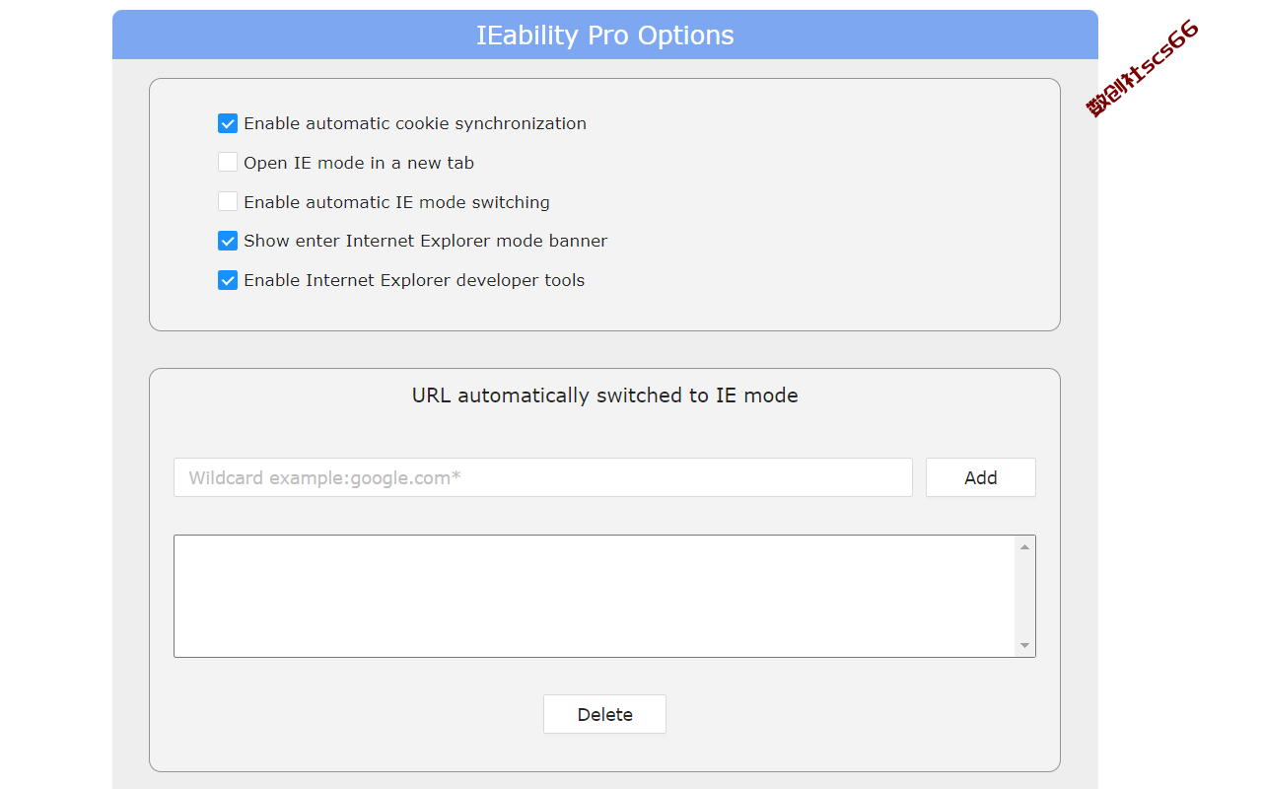Click the IEability Pro Options title
This screenshot has width=1262, height=789.
point(605,36)
